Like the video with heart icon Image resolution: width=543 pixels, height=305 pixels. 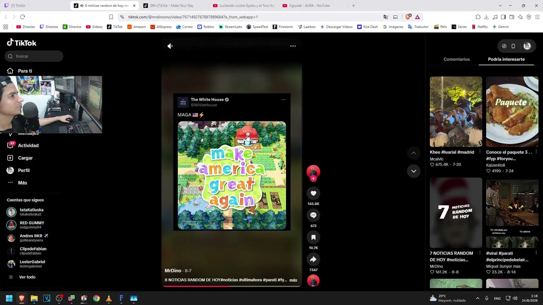click(x=313, y=194)
